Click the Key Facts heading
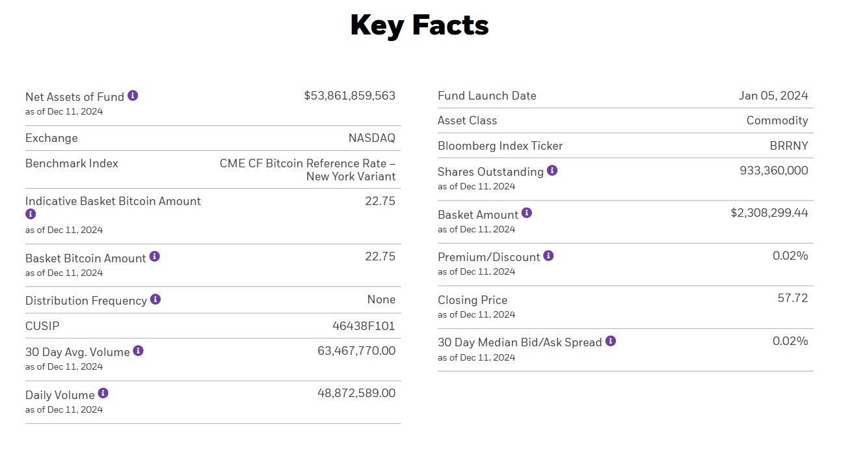This screenshot has width=852, height=455. click(x=419, y=25)
